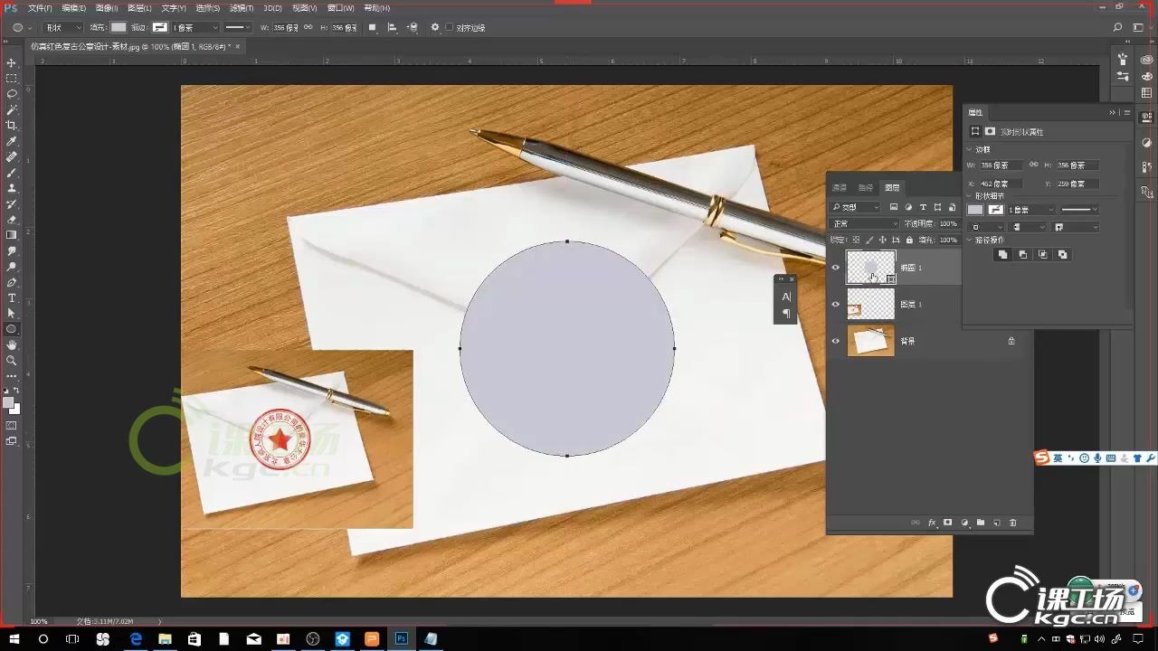Click the new adjustment layer icon

(x=964, y=523)
